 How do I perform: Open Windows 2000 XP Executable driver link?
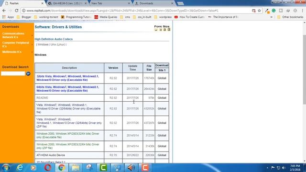(68, 135)
